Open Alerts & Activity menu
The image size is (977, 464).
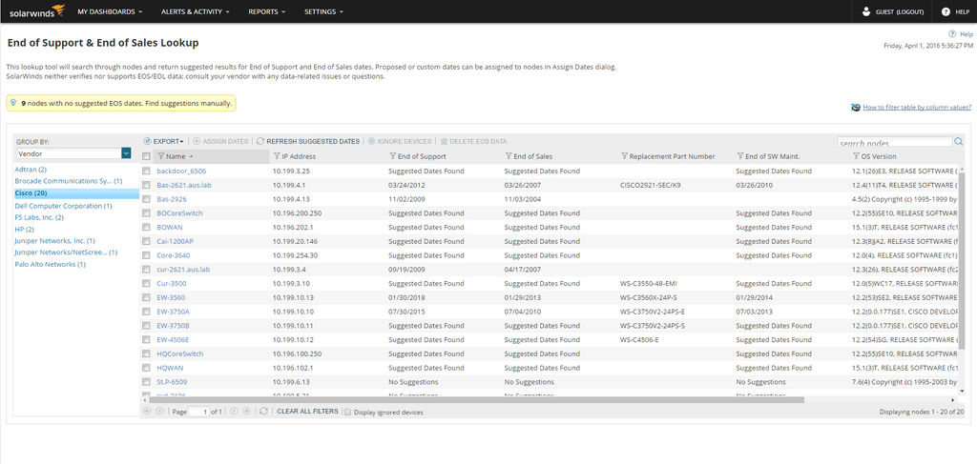coord(195,11)
